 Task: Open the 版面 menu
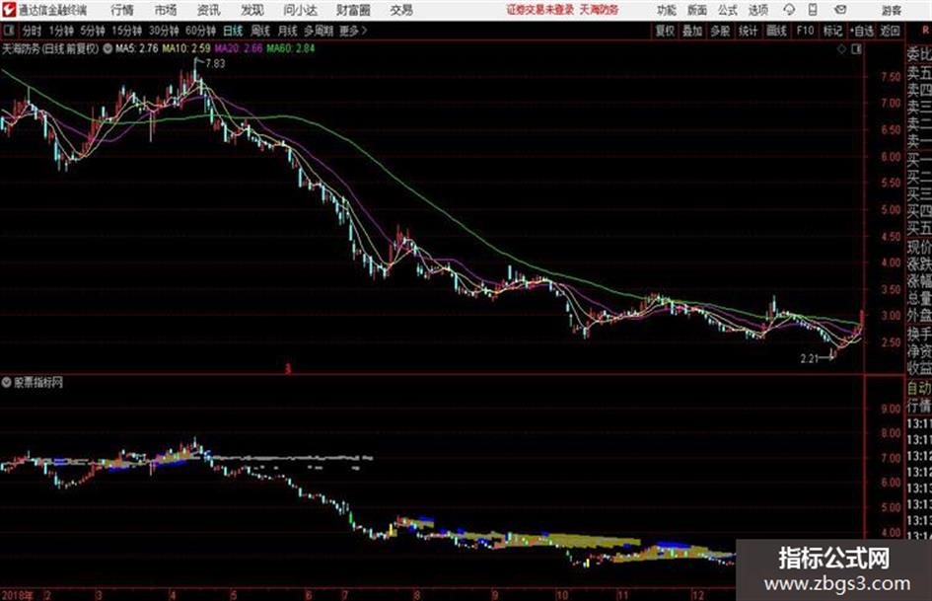click(x=697, y=10)
